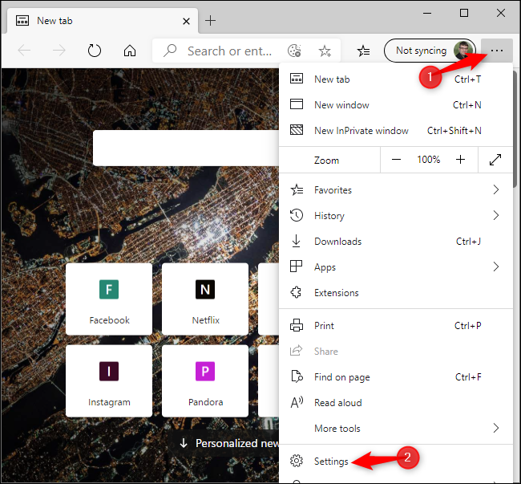Add this page to favorites star
Screen dimensions: 521x484
click(325, 51)
